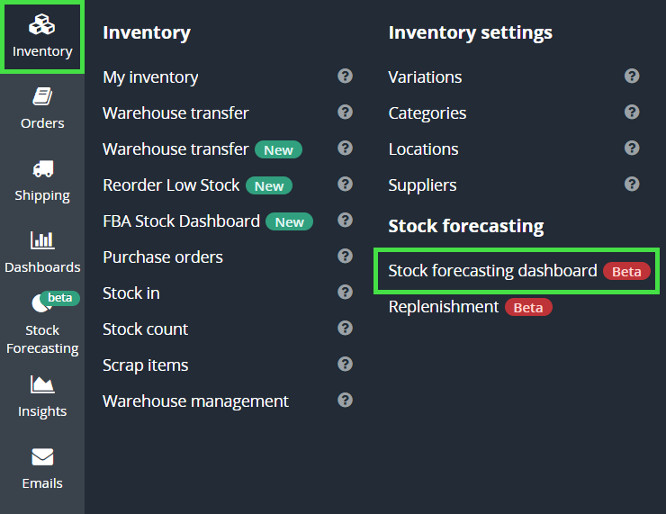Go to Orders in sidebar
The height and width of the screenshot is (514, 666).
42,108
